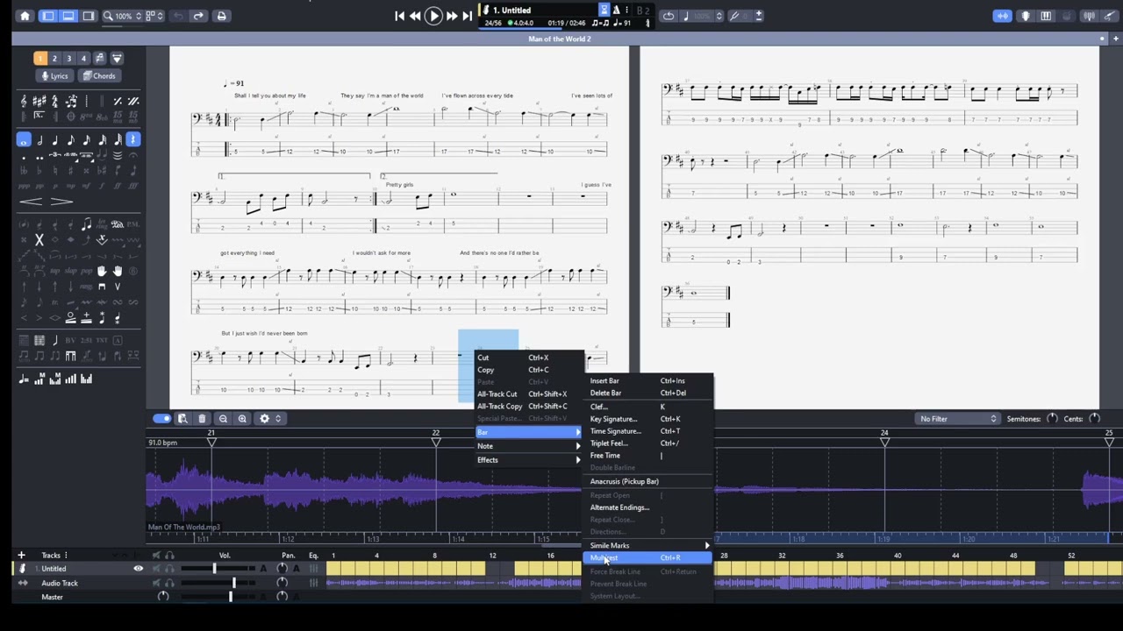Viewport: 1123px width, 631px height.
Task: Click the redo arrow in the toolbar
Action: tap(198, 16)
